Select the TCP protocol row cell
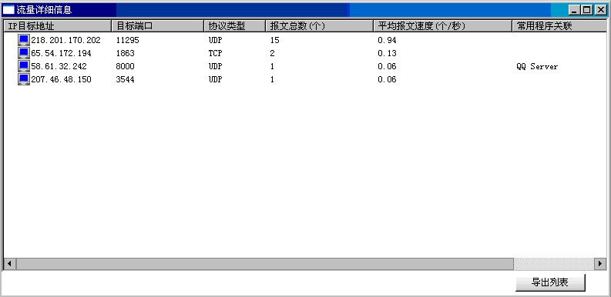This screenshot has height=297, width=611. point(215,53)
